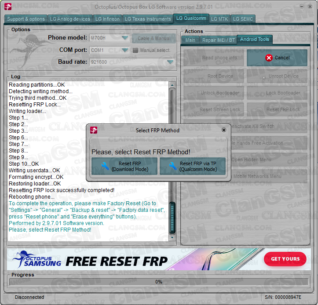318x305 pixels.
Task: Toggle the Manual select checkbox
Action: coord(135,50)
